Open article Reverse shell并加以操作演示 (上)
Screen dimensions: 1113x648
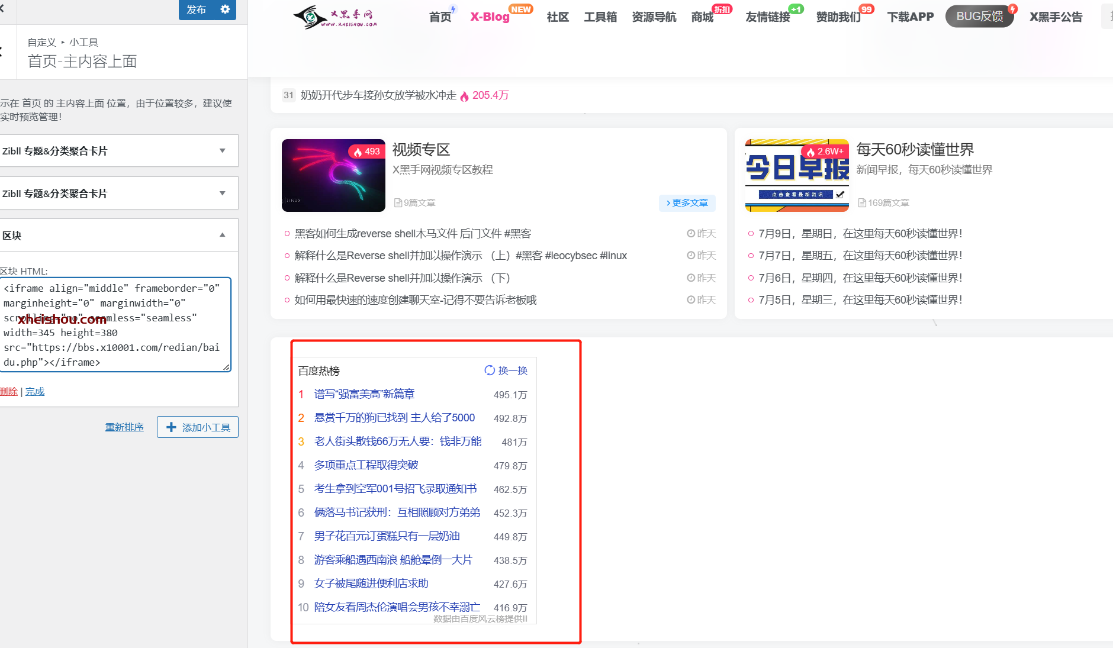coord(461,256)
